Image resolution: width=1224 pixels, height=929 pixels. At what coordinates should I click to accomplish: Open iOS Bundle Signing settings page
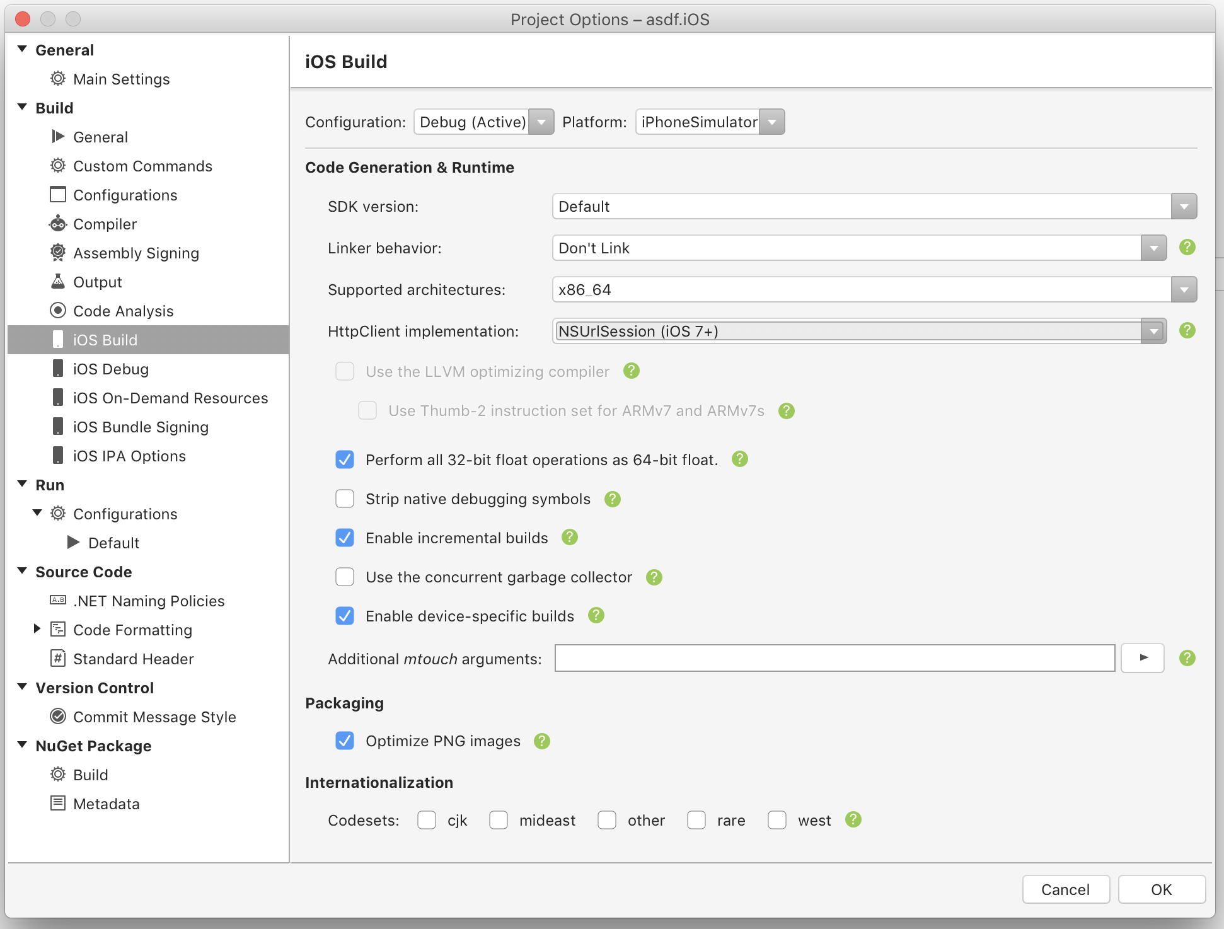click(x=140, y=427)
